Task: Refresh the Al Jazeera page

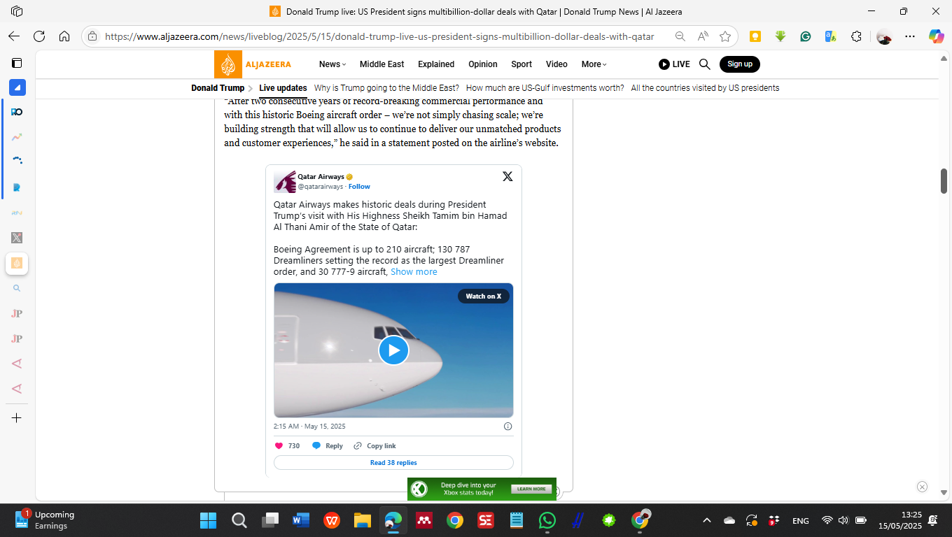Action: 39,36
